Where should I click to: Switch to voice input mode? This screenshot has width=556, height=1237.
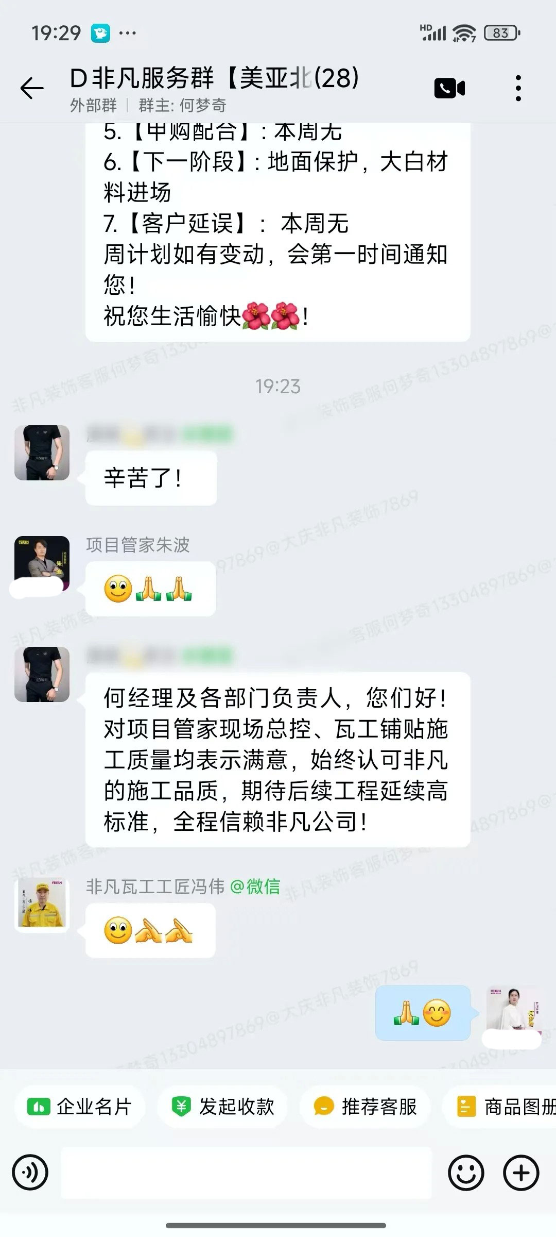(x=30, y=1173)
